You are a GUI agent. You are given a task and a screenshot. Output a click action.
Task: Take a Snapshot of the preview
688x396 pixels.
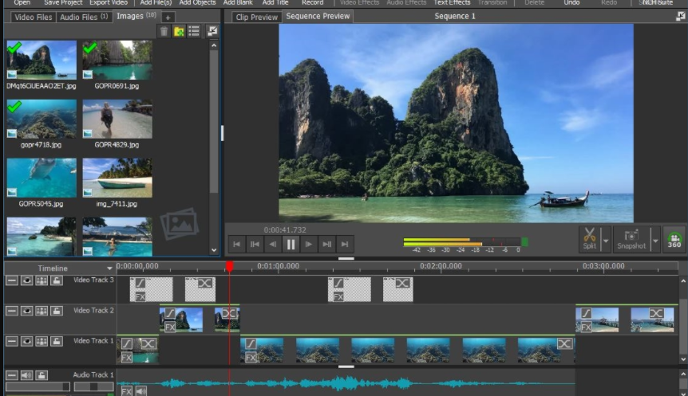pos(631,239)
